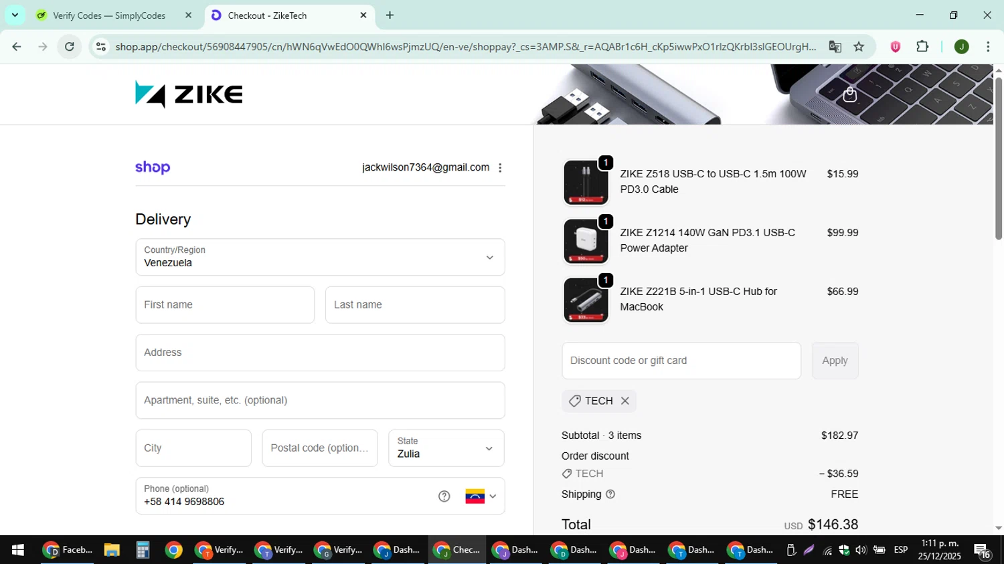Click the ZIKE logo
The height and width of the screenshot is (564, 1004).
(x=189, y=94)
